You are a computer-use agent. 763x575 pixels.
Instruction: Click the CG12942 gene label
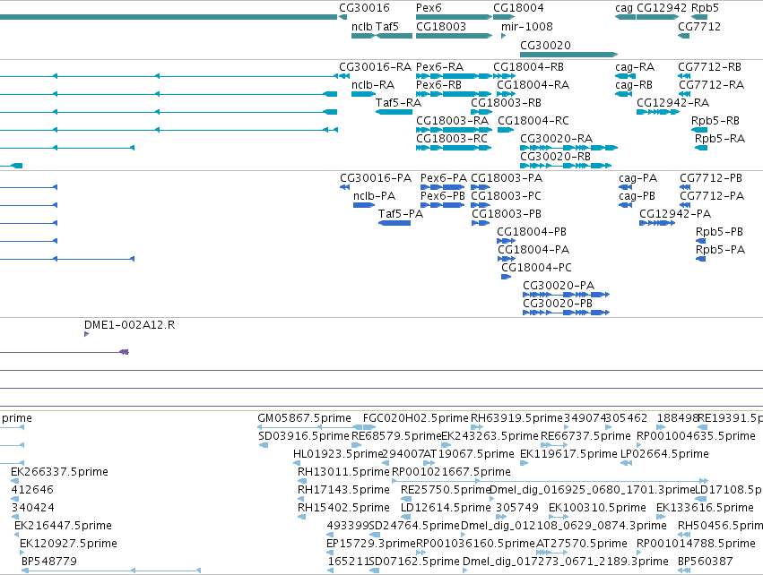pyautogui.click(x=662, y=8)
